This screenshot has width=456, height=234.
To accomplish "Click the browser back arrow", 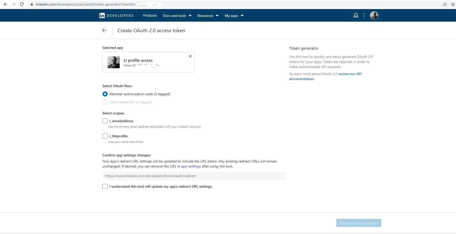I will click(5, 4).
